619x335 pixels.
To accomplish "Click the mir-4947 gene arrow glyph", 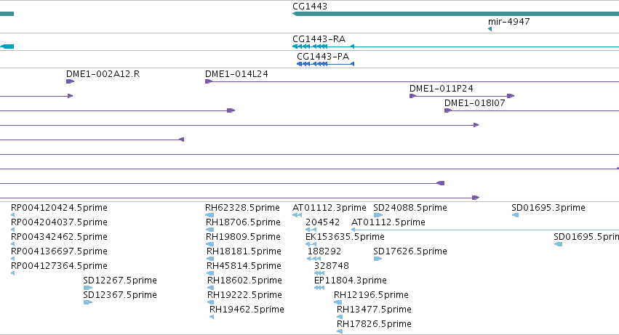I will click(x=490, y=29).
